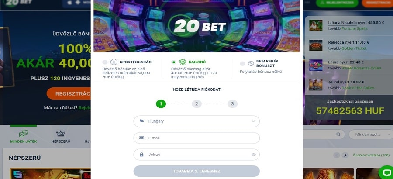Screen dimensions: 393x179
Task: Click the Tovább a 2. lépéshez button
Action: [x=196, y=171]
